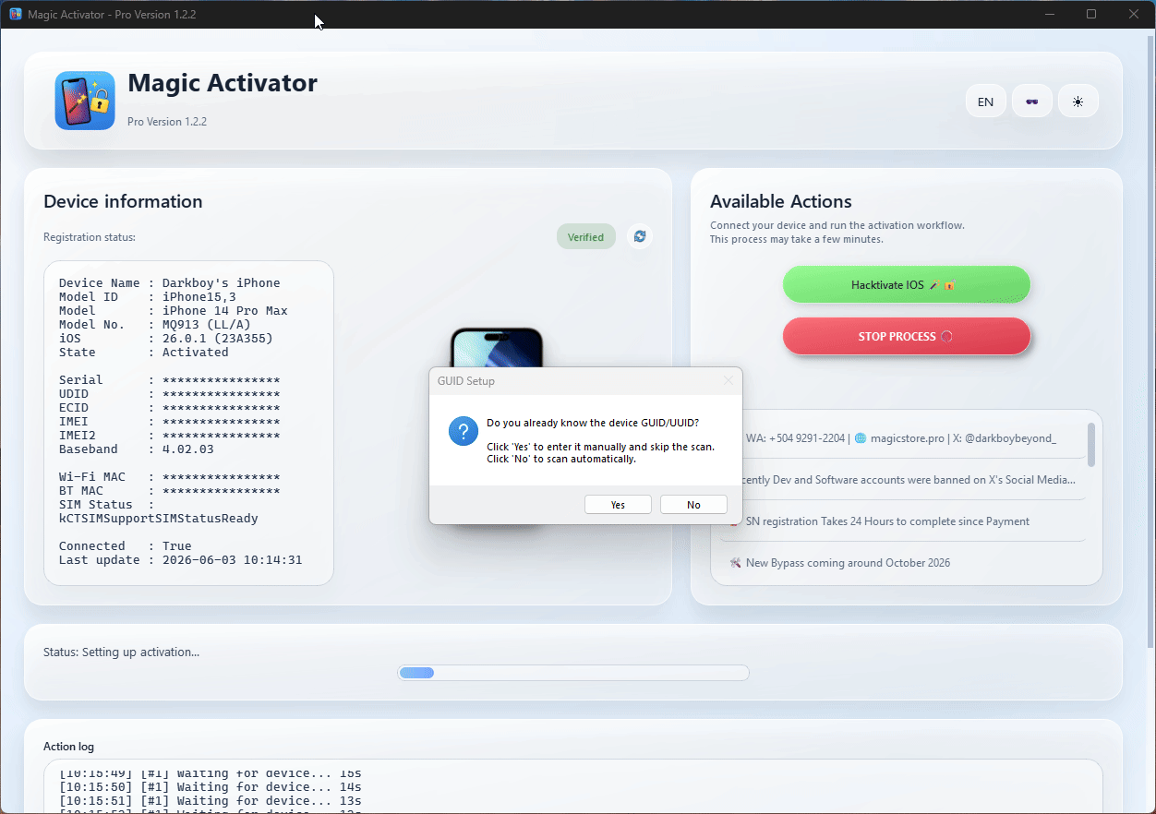Select the WA: +504 9291-2204 contact text
The image size is (1156, 814).
coord(795,438)
